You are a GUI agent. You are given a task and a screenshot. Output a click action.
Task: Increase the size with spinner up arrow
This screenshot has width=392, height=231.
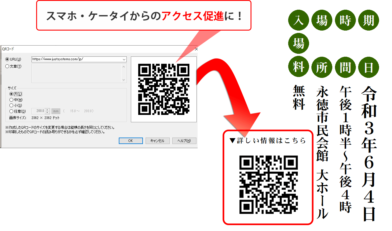(47, 110)
